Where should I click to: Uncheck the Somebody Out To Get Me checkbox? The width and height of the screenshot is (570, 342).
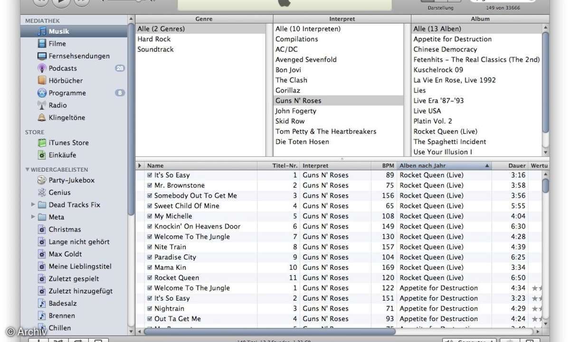[x=150, y=196]
